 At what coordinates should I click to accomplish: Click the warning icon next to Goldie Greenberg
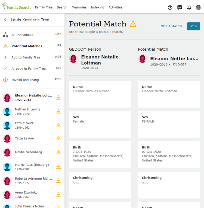[58, 152]
